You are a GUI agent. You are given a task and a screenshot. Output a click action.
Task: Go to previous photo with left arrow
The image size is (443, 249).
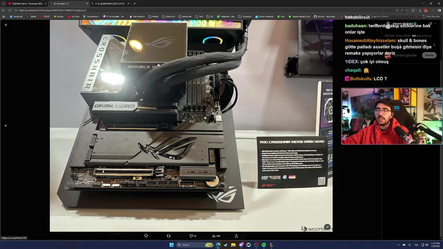[x=6, y=126]
